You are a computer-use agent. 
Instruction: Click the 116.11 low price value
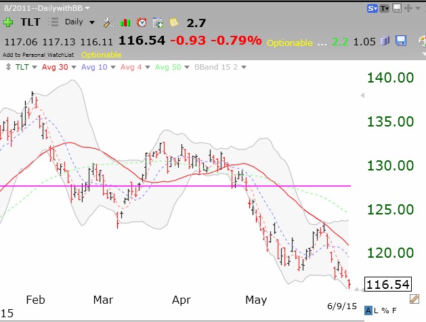pos(96,42)
